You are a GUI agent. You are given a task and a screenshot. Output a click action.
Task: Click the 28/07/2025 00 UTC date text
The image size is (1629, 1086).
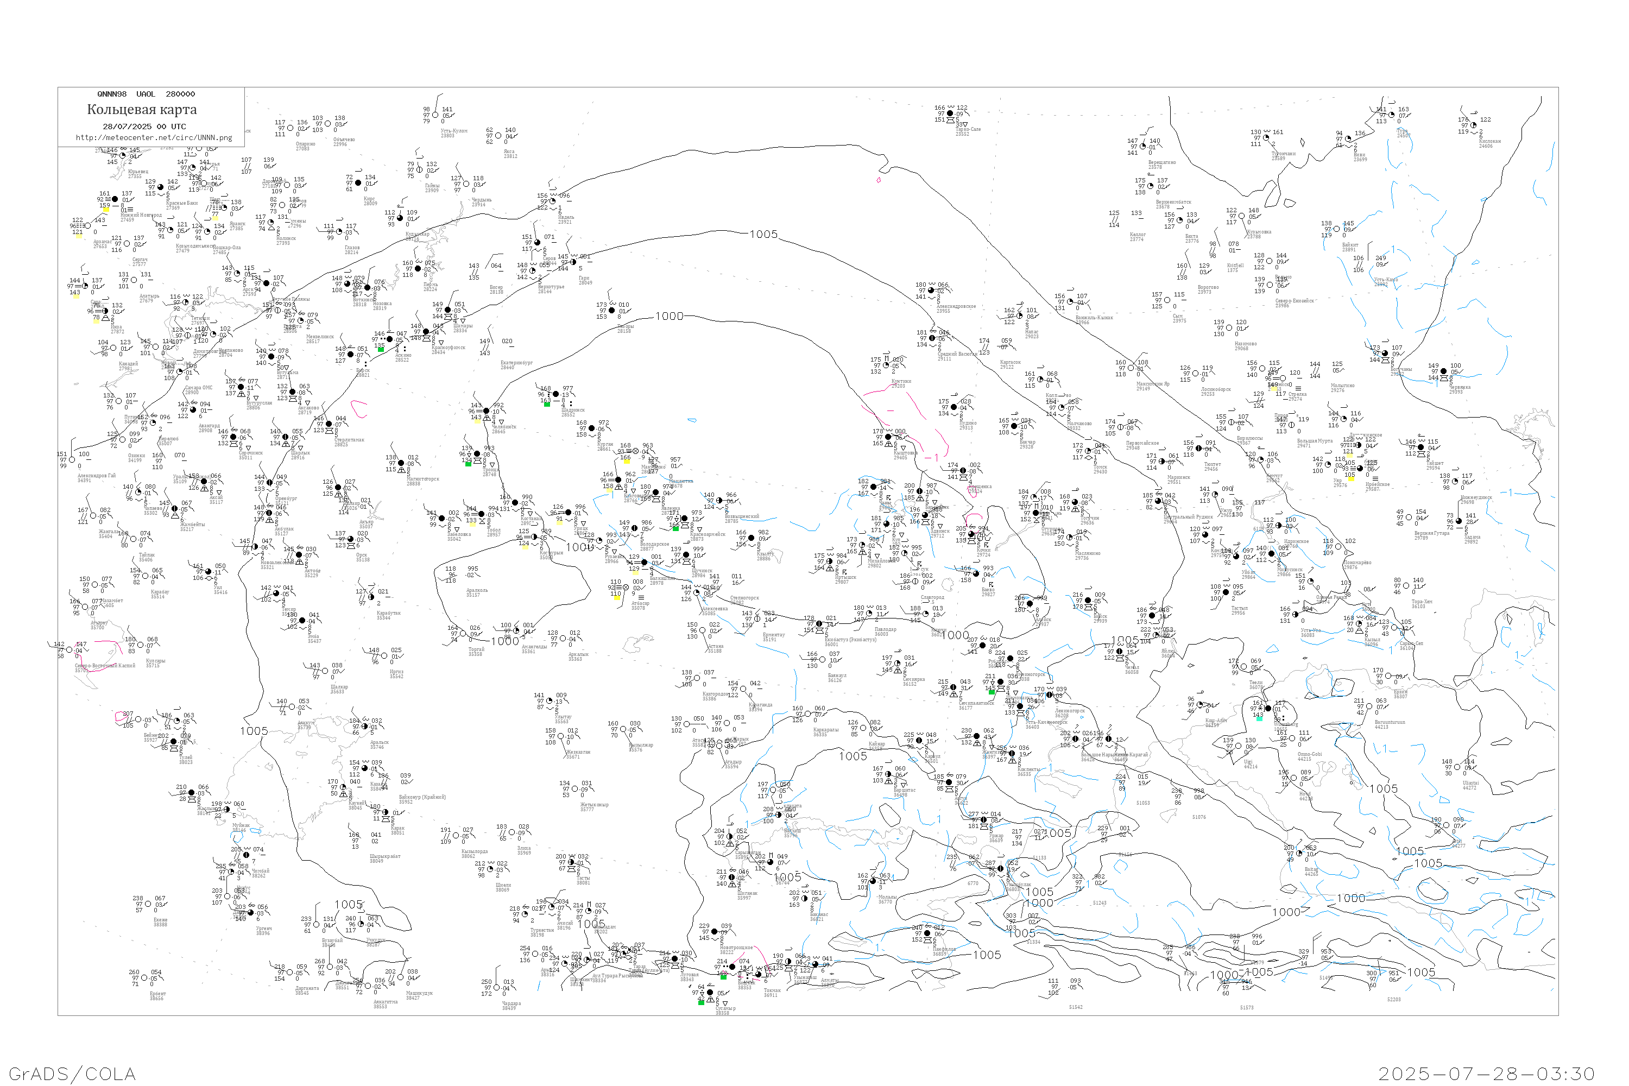coord(144,127)
